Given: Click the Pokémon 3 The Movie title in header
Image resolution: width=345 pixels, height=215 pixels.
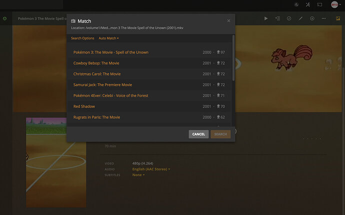Looking at the screenshot, I should tap(42, 18).
